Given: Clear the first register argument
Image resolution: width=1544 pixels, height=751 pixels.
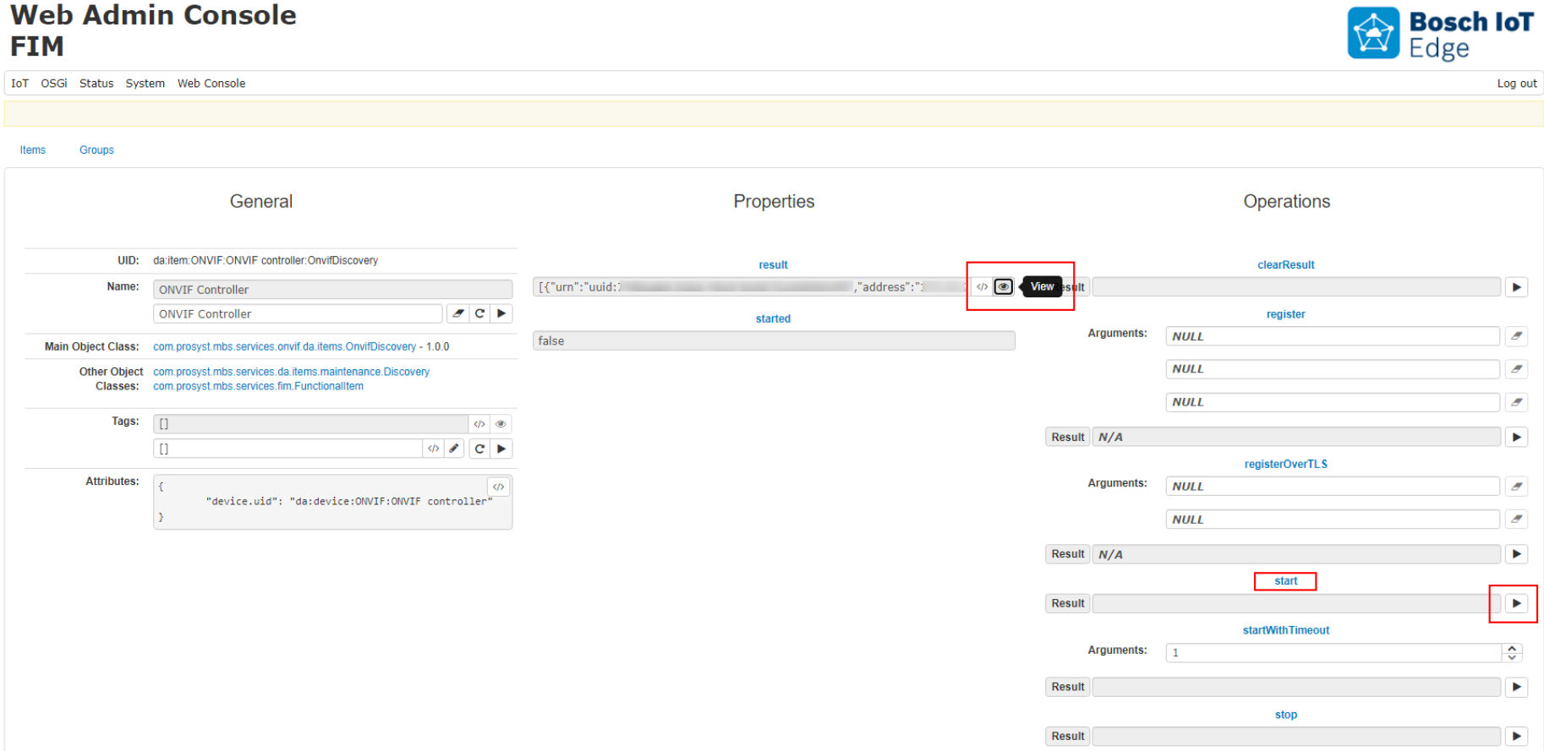Looking at the screenshot, I should coord(1517,336).
